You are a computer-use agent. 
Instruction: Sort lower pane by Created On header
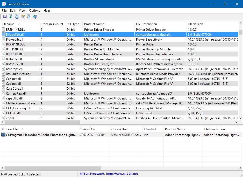coord(87,129)
